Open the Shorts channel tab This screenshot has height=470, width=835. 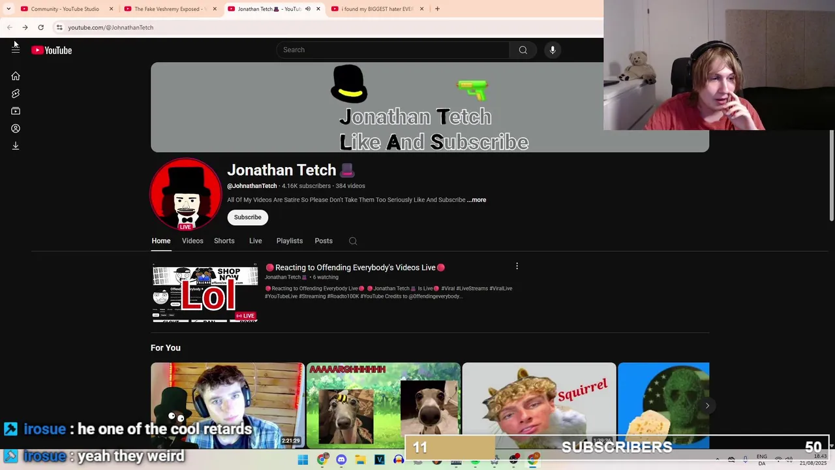coord(224,241)
